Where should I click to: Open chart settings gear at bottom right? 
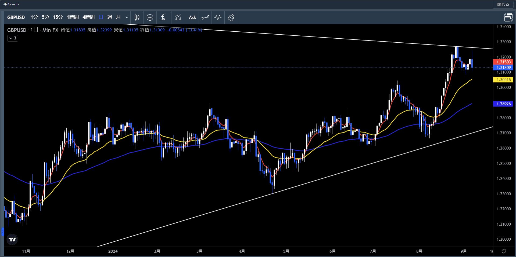point(504,251)
